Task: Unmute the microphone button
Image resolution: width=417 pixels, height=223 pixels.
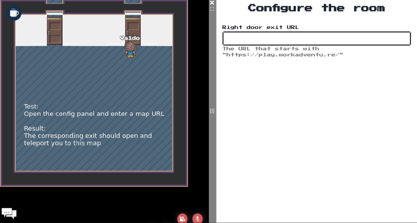Action: pos(197,218)
